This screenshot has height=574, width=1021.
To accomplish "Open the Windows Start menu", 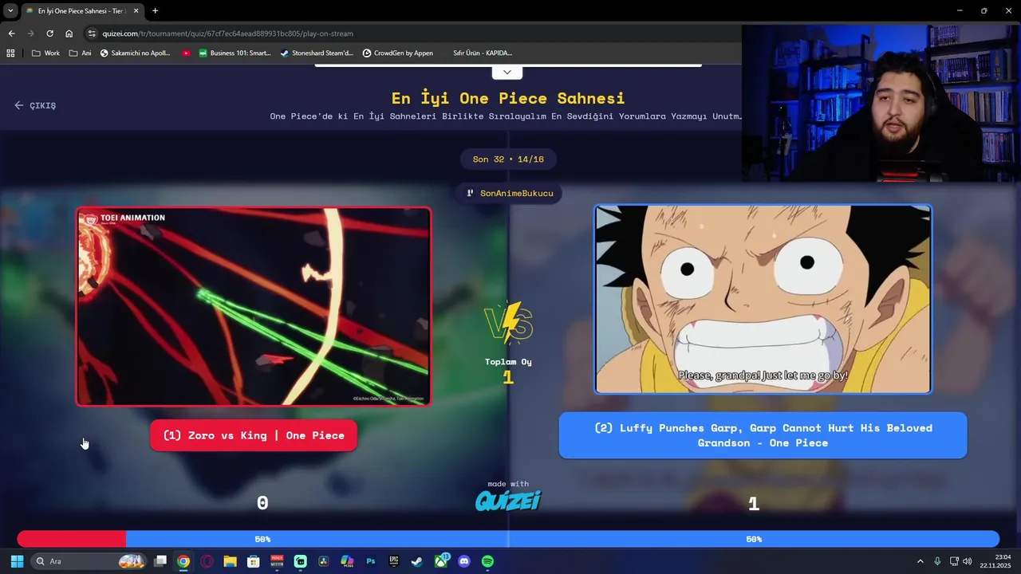I will tap(17, 561).
